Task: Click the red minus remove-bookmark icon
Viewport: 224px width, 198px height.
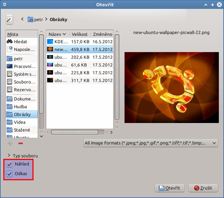Action: pyautogui.click(x=21, y=143)
